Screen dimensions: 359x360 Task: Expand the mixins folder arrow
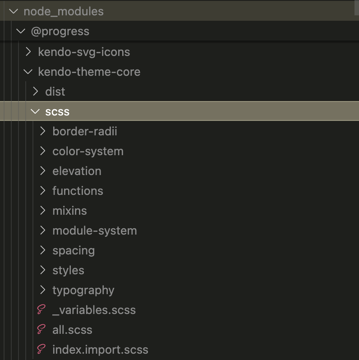pyautogui.click(x=43, y=211)
